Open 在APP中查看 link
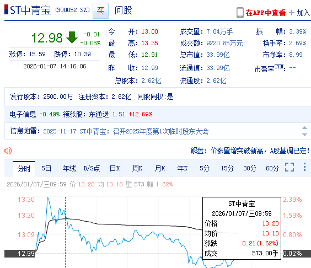311x268 pixels. click(x=266, y=13)
